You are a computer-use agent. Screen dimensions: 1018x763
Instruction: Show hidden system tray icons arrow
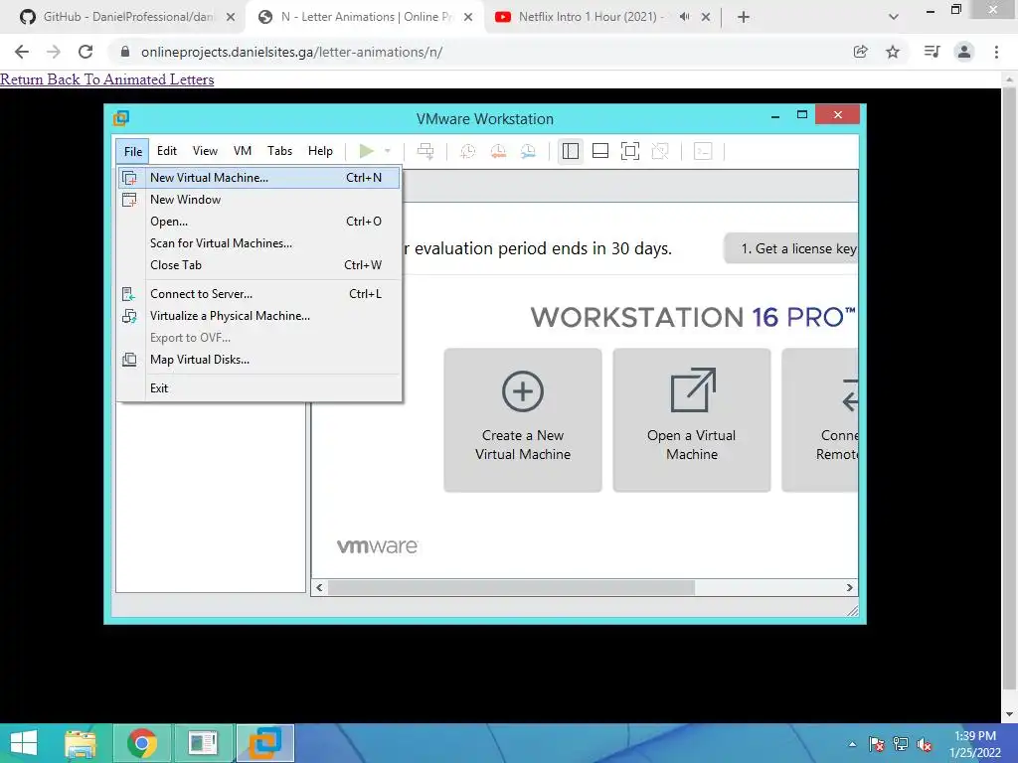click(x=852, y=744)
